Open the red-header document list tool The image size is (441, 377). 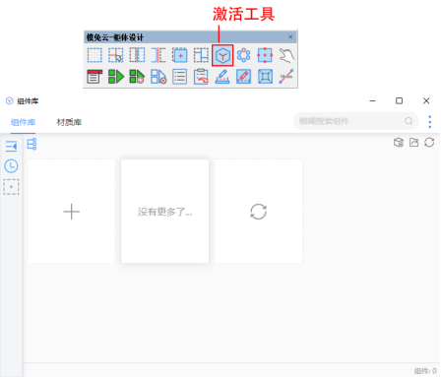pyautogui.click(x=94, y=77)
